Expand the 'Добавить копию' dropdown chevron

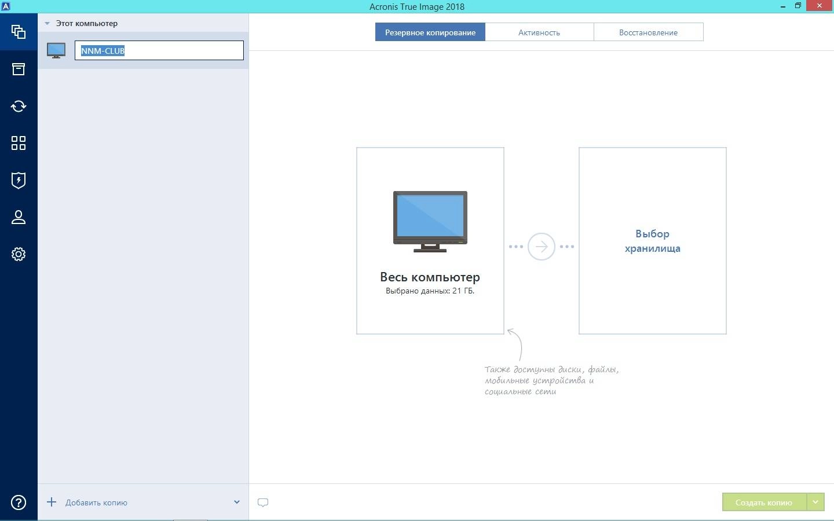(x=236, y=502)
